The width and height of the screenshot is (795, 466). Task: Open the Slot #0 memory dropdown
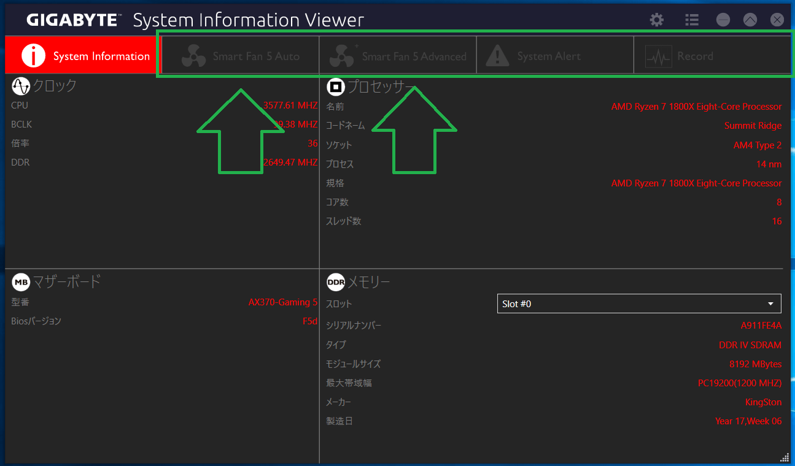point(638,304)
